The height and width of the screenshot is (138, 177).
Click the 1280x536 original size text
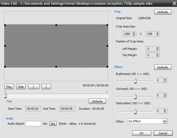144,18
